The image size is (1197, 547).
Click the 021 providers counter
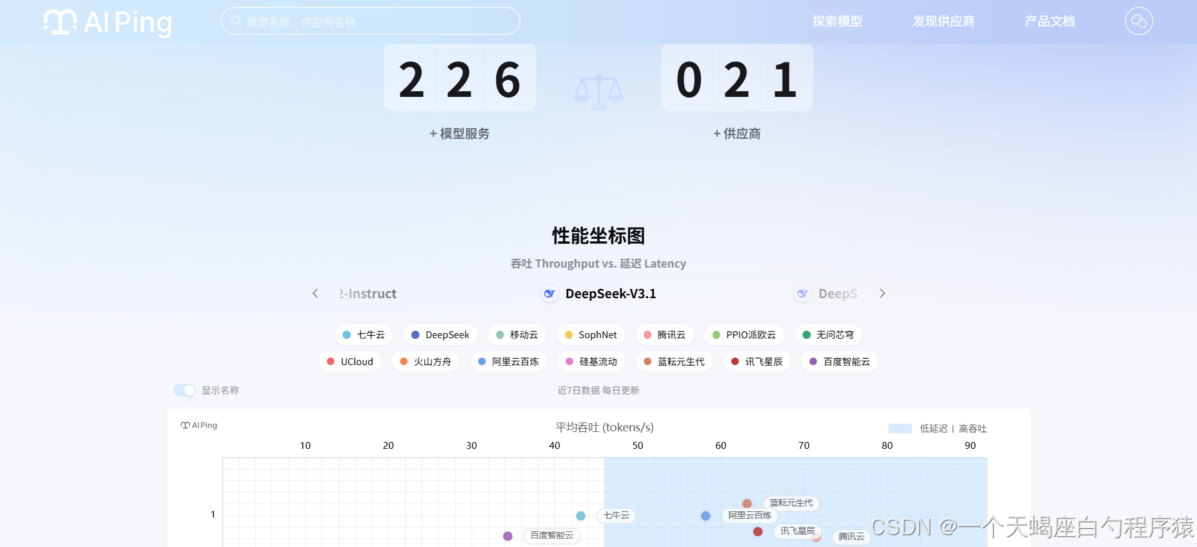point(737,78)
